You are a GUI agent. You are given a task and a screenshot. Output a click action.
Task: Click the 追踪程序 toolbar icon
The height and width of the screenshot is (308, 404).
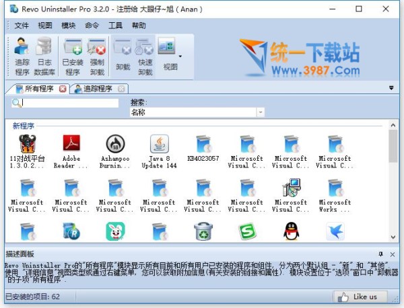coord(22,56)
